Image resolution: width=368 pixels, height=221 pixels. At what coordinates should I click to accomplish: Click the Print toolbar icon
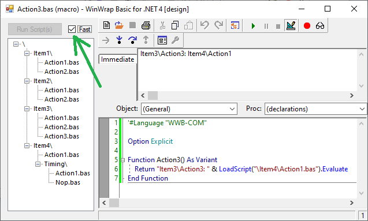146,25
